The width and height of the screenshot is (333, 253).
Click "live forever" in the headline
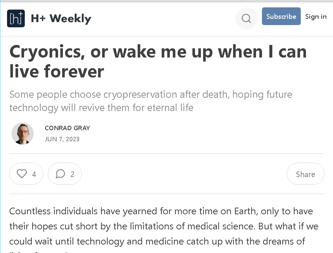click(57, 72)
